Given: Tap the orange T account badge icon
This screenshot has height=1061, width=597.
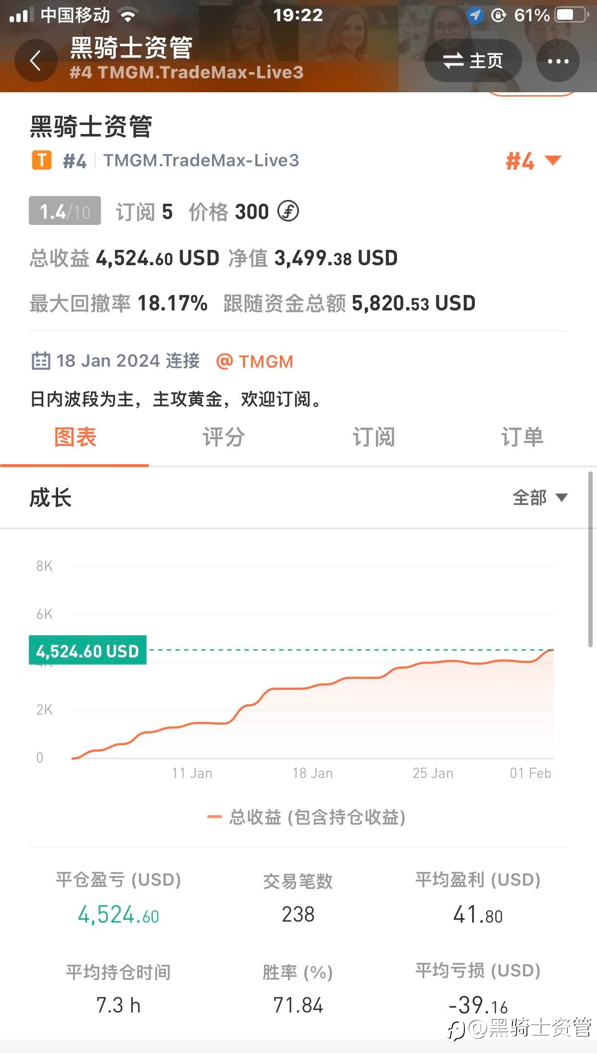Looking at the screenshot, I should pyautogui.click(x=42, y=160).
